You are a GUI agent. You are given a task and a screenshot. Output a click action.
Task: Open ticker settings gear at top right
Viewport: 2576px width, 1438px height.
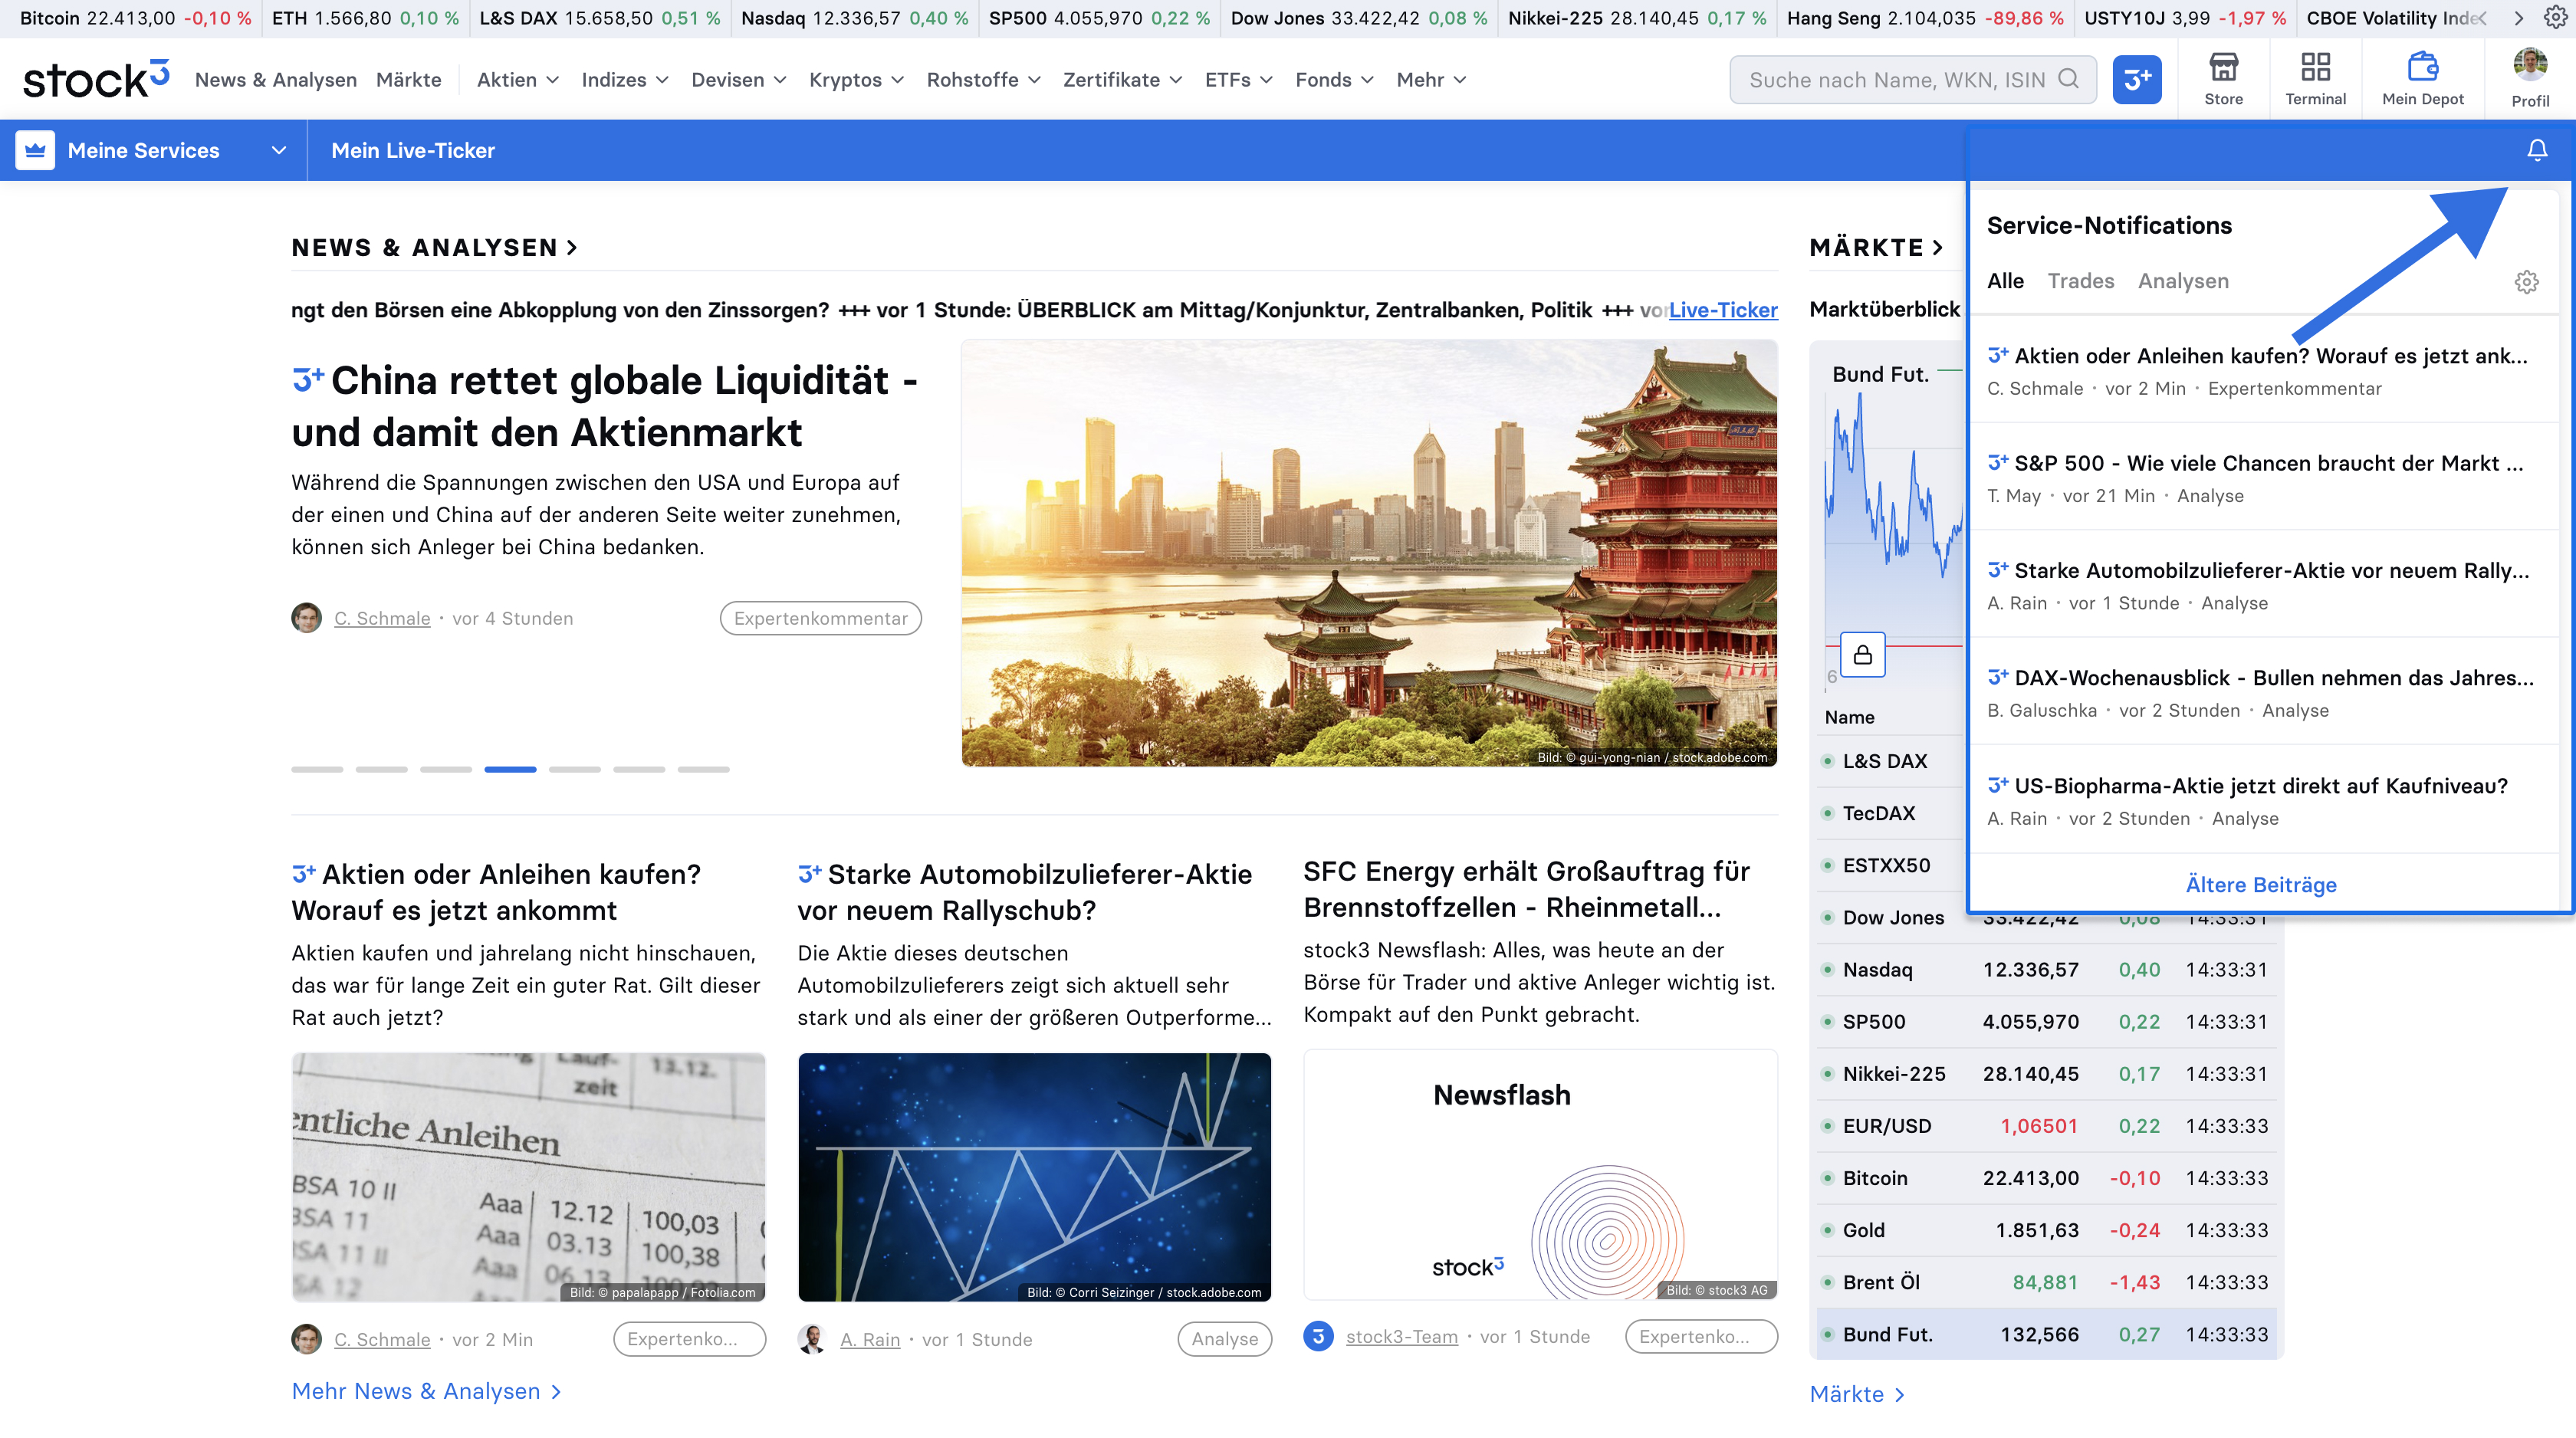(x=2555, y=18)
